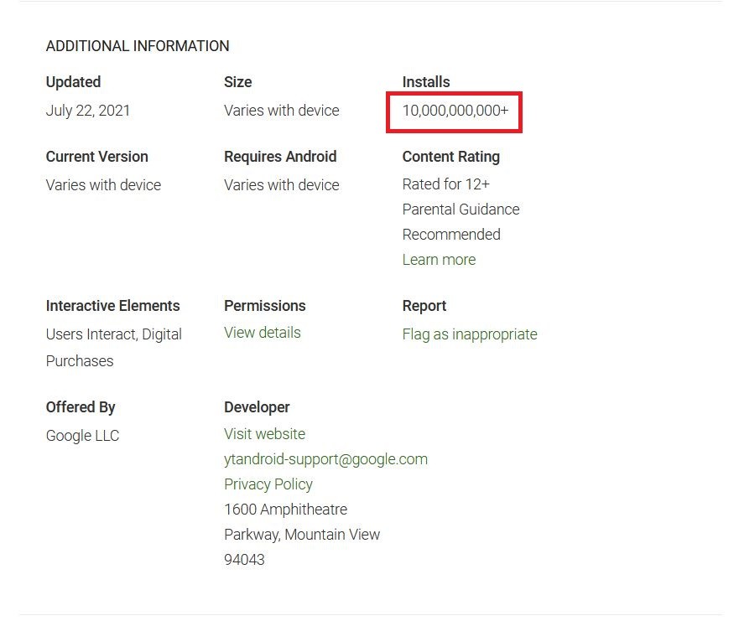Image resolution: width=739 pixels, height=621 pixels.
Task: Click Flag as inappropriate link
Action: coord(470,334)
